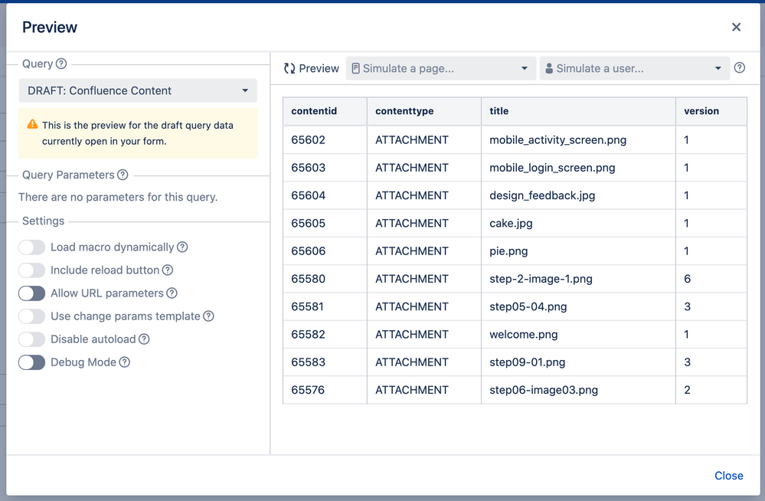Click contentid 65602 cell
This screenshot has width=765, height=501.
point(325,140)
